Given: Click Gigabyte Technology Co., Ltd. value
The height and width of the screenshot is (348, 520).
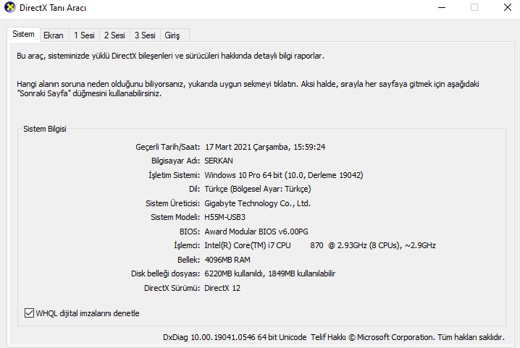Looking at the screenshot, I should [x=257, y=203].
